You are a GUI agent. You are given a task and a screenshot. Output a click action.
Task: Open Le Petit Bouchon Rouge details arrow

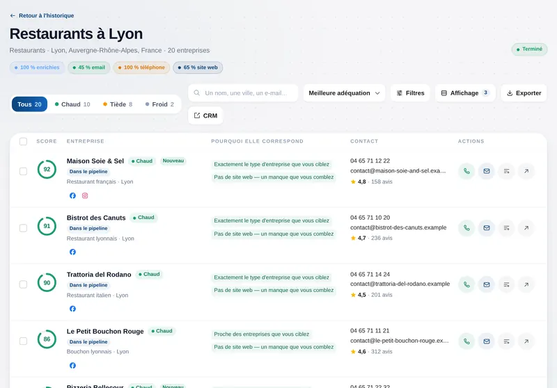tap(526, 341)
